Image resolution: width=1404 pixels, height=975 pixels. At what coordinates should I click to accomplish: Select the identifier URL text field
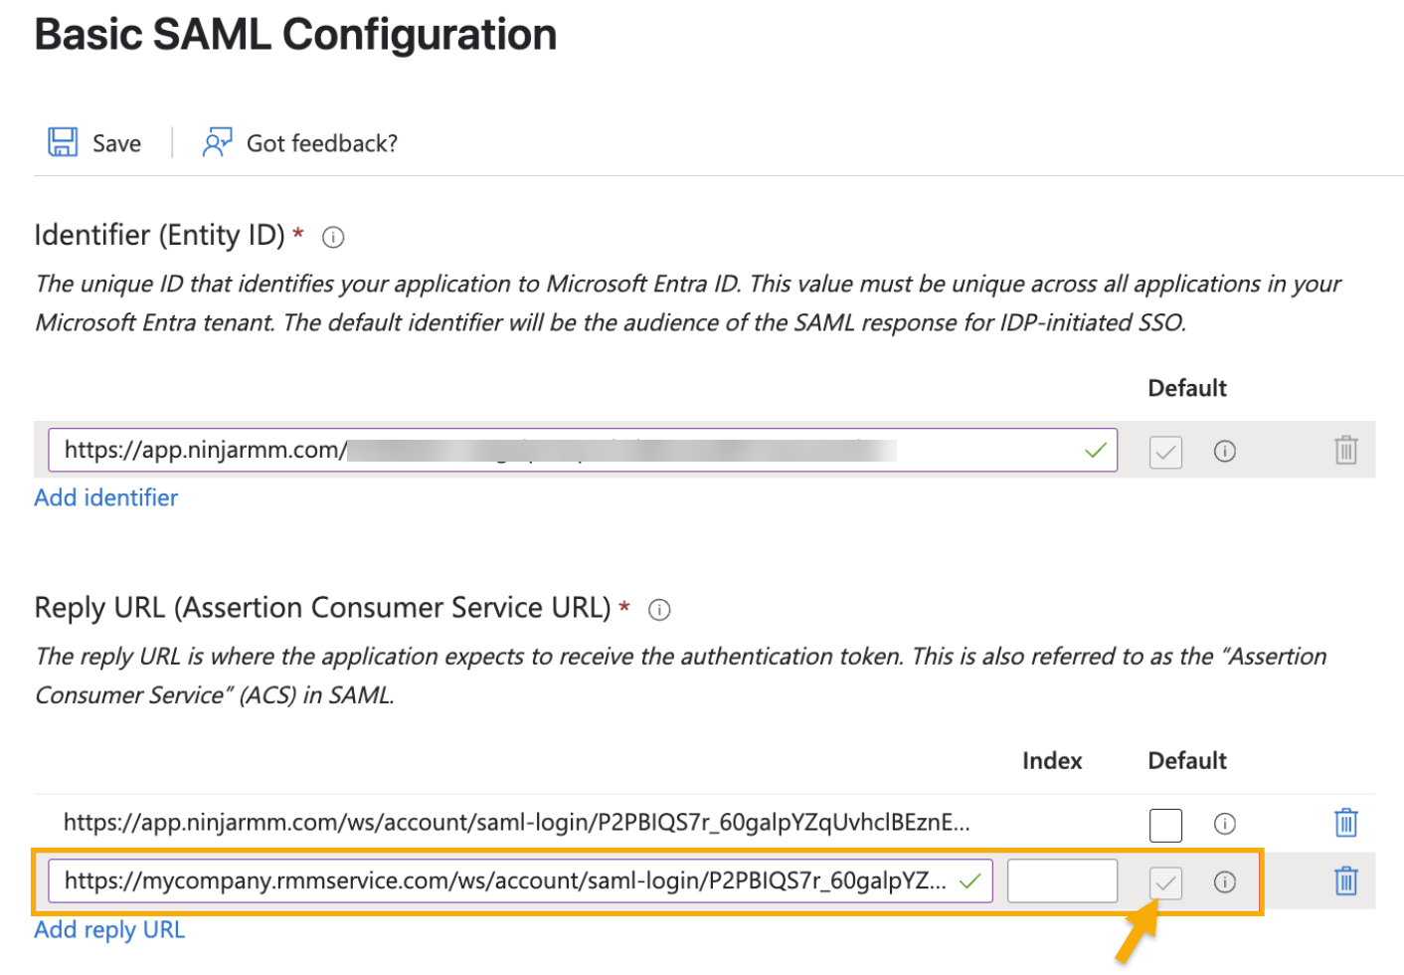(497, 450)
